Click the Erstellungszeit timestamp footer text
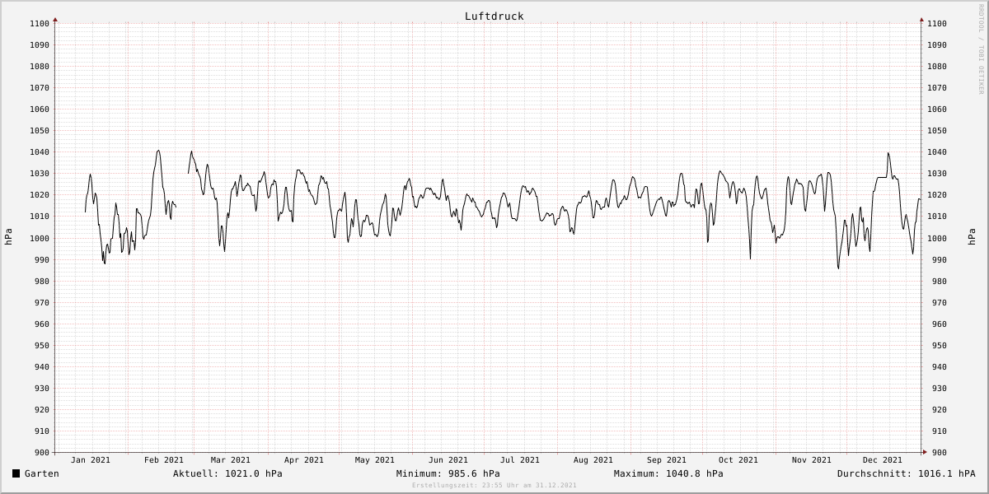 pos(494,486)
